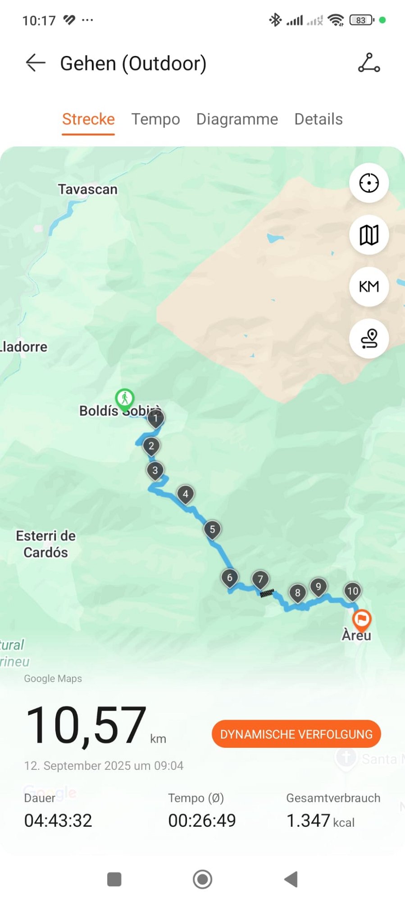405x903 pixels.
Task: Open the route share icon top right
Action: click(x=369, y=63)
